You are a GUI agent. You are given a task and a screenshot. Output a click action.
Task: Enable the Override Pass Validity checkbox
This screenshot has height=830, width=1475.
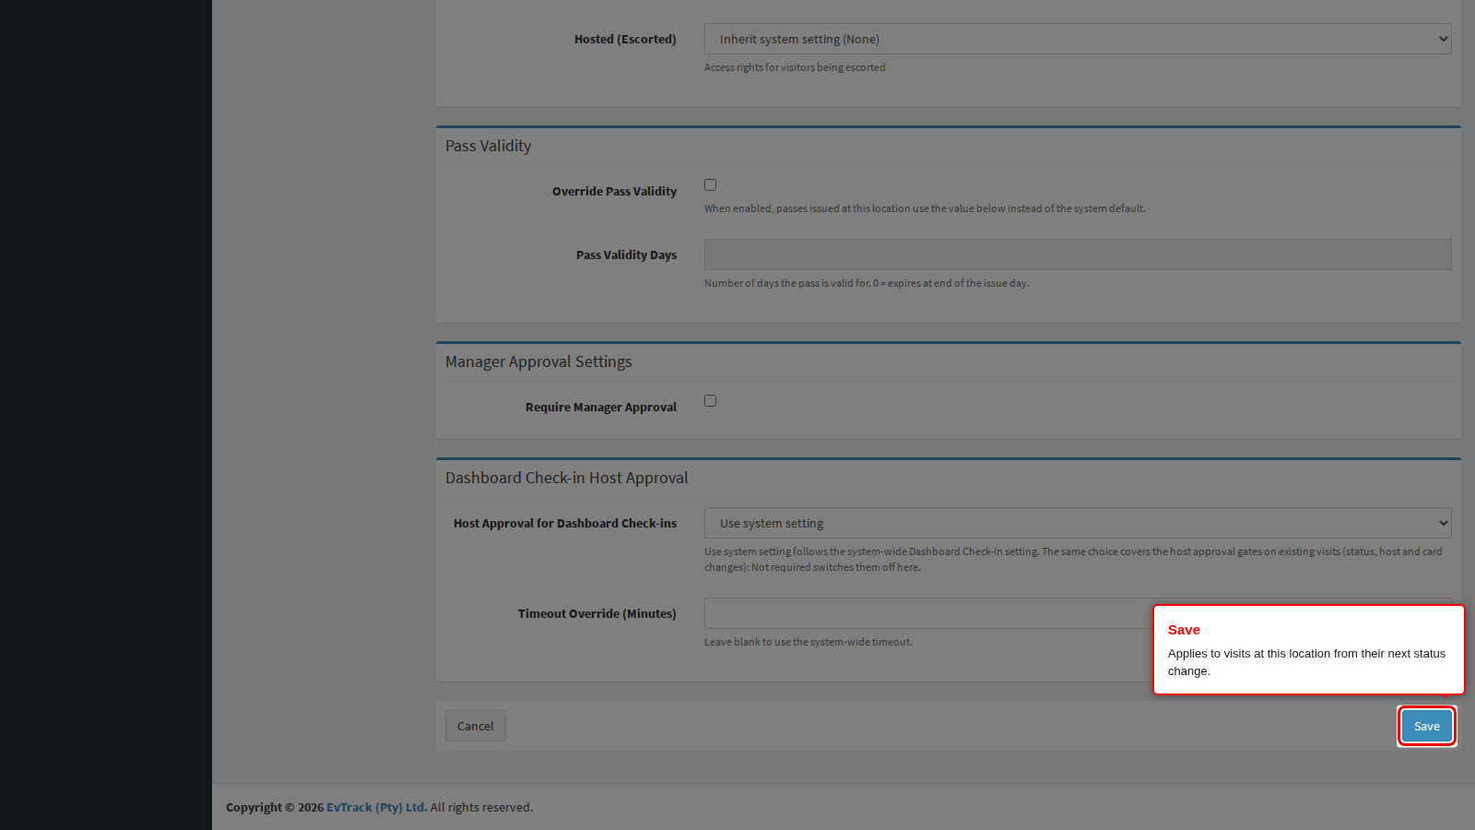tap(710, 184)
